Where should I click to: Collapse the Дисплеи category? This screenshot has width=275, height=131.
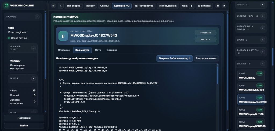(x=263, y=64)
